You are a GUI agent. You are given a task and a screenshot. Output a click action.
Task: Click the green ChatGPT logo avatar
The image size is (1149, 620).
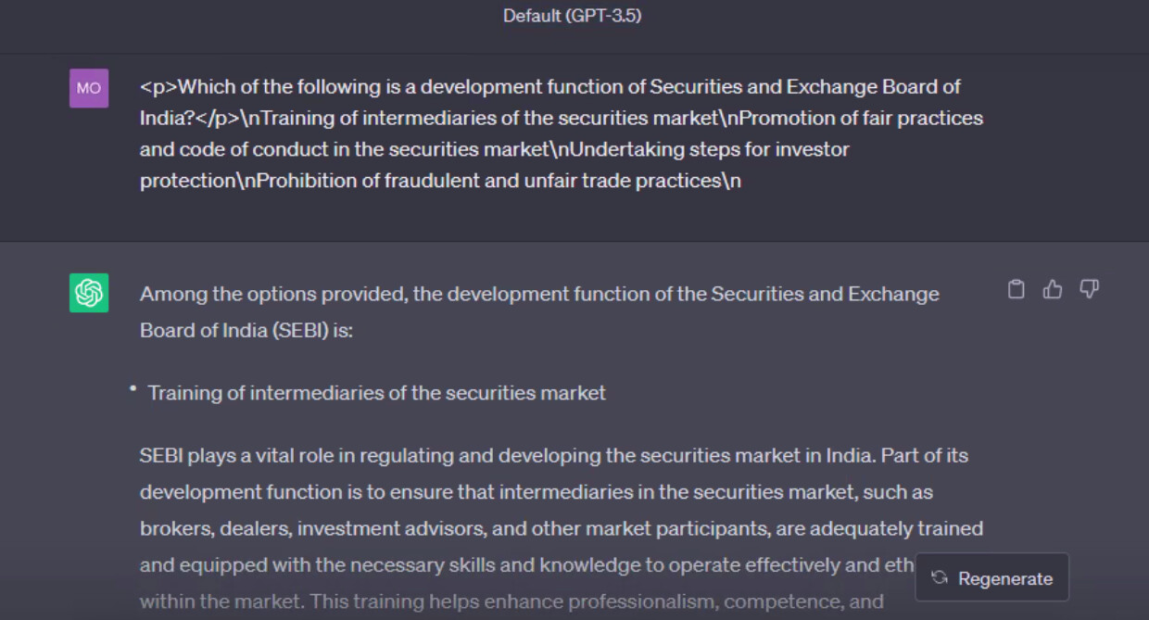tap(89, 293)
